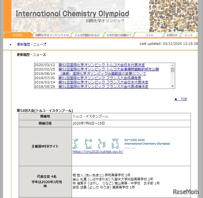The width and height of the screenshot is (203, 198).
Task: Click the 更新履歴・ニュース link at top
Action: (x=32, y=44)
